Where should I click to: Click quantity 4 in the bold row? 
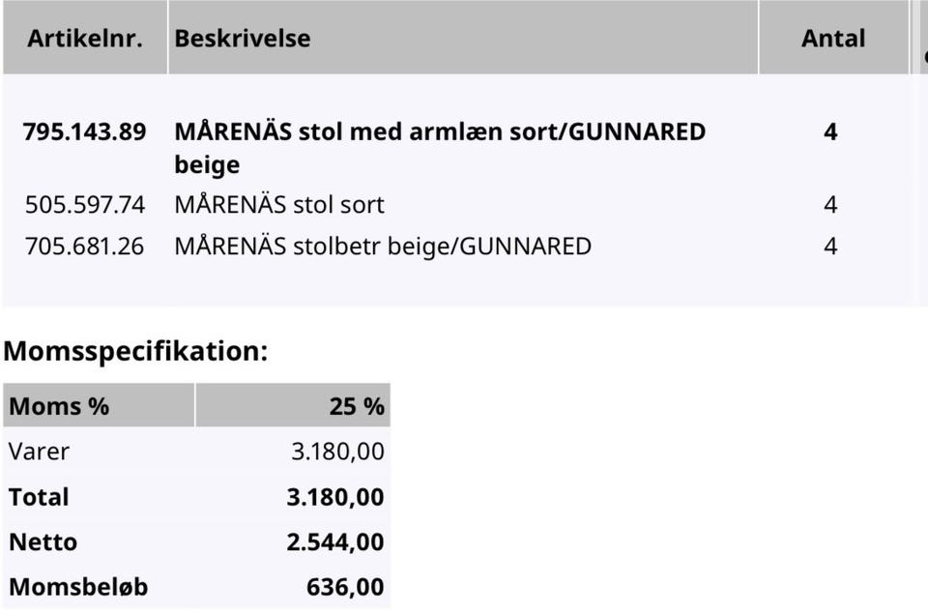coord(830,131)
